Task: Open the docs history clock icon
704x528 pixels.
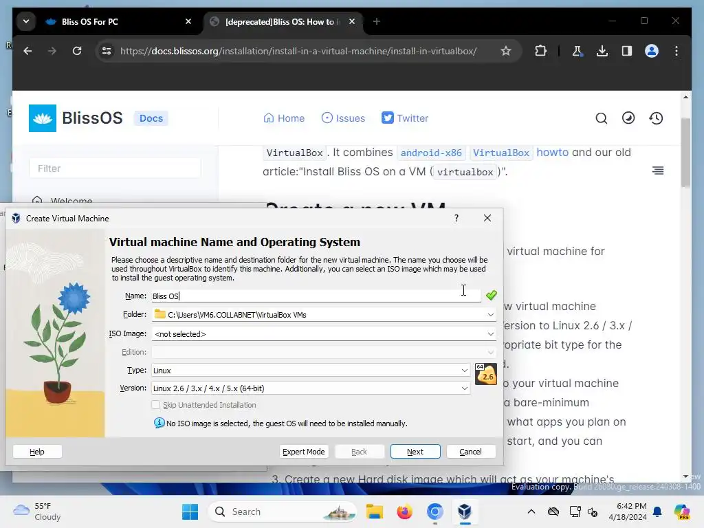Action: point(656,118)
